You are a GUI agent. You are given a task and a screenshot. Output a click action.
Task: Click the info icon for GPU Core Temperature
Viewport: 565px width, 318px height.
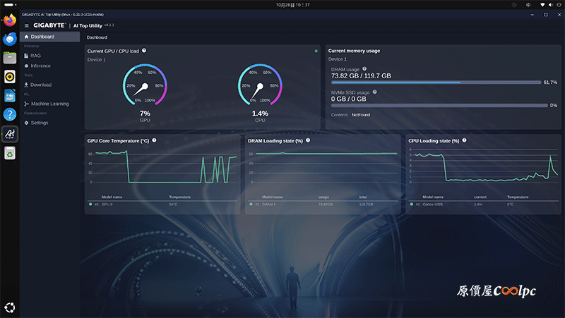click(154, 140)
